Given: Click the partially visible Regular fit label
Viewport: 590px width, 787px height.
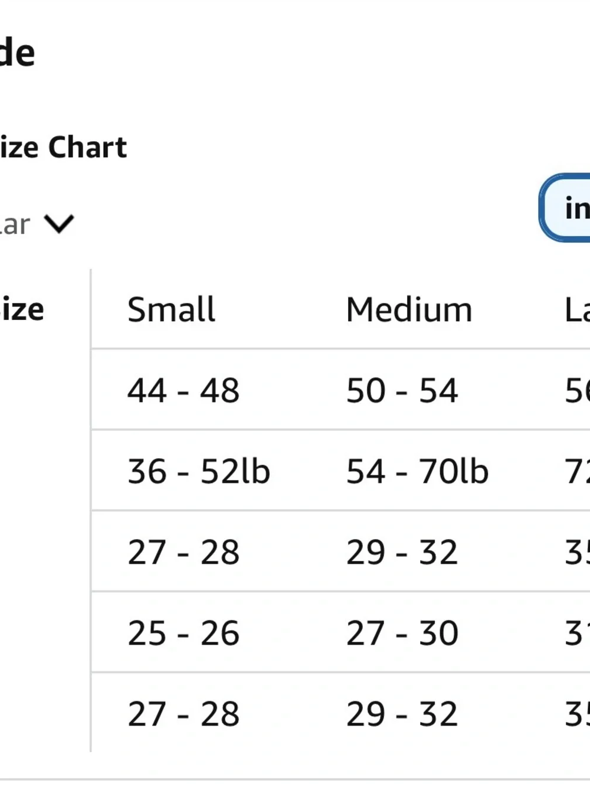Looking at the screenshot, I should [x=15, y=224].
